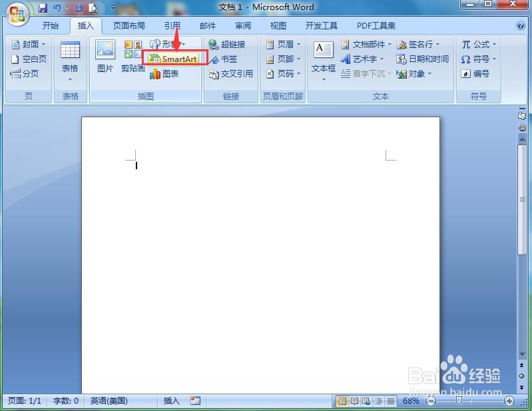Open print preview from the quick access toolbar

click(93, 8)
